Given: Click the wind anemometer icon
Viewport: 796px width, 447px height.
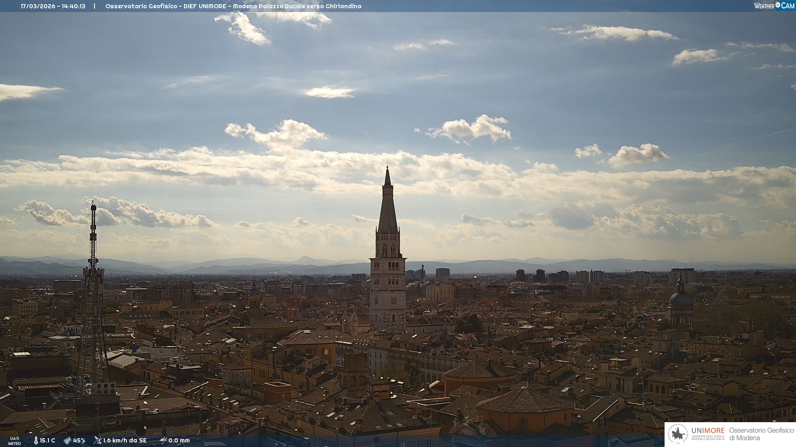Looking at the screenshot, I should click(x=97, y=440).
